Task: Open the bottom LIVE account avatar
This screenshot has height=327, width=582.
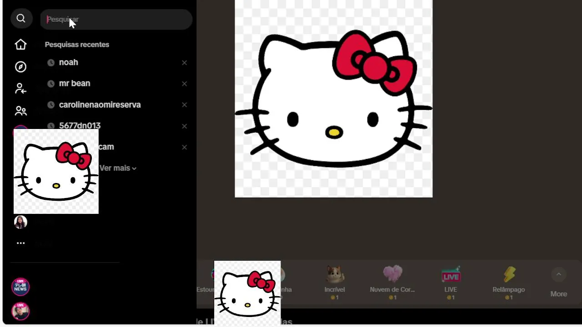Action: [x=20, y=311]
